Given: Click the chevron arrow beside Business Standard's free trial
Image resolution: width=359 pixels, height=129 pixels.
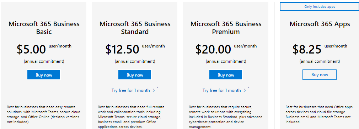Looking at the screenshot, I should click(x=154, y=90).
